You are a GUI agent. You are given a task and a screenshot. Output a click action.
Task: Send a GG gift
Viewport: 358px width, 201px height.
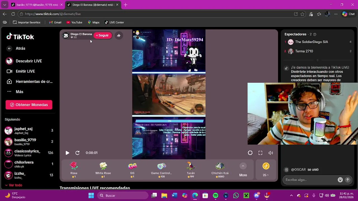pos(132,170)
